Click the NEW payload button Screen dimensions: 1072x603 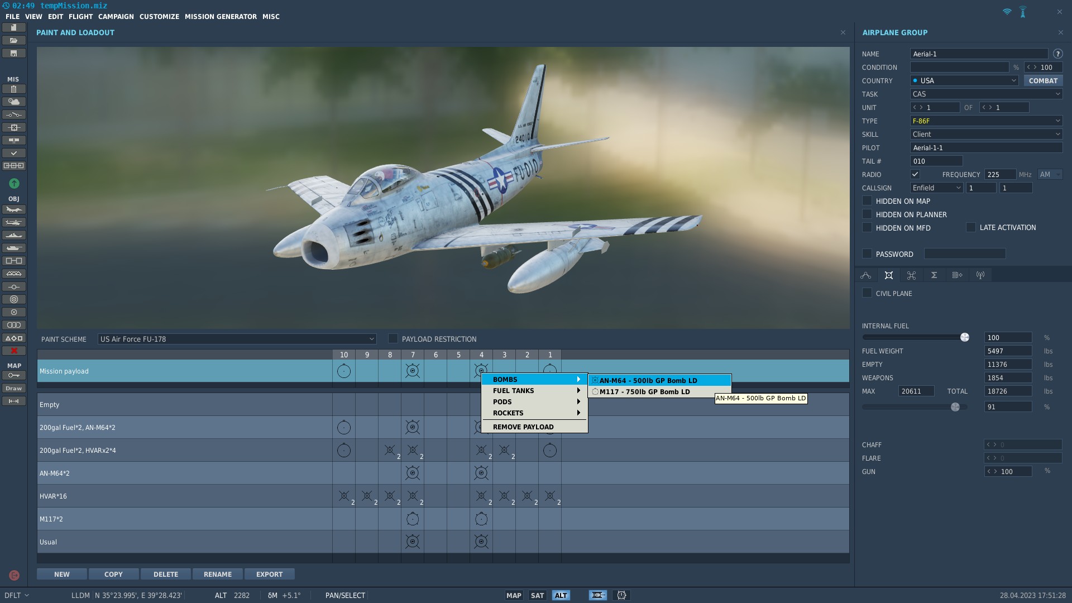click(x=62, y=574)
